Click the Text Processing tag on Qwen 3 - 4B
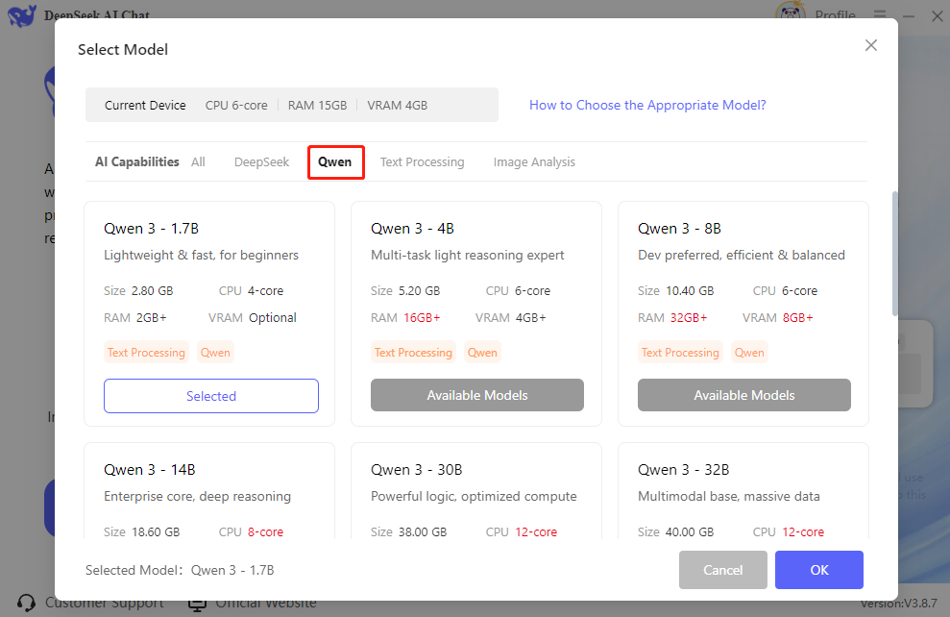This screenshot has width=950, height=617. tap(413, 352)
